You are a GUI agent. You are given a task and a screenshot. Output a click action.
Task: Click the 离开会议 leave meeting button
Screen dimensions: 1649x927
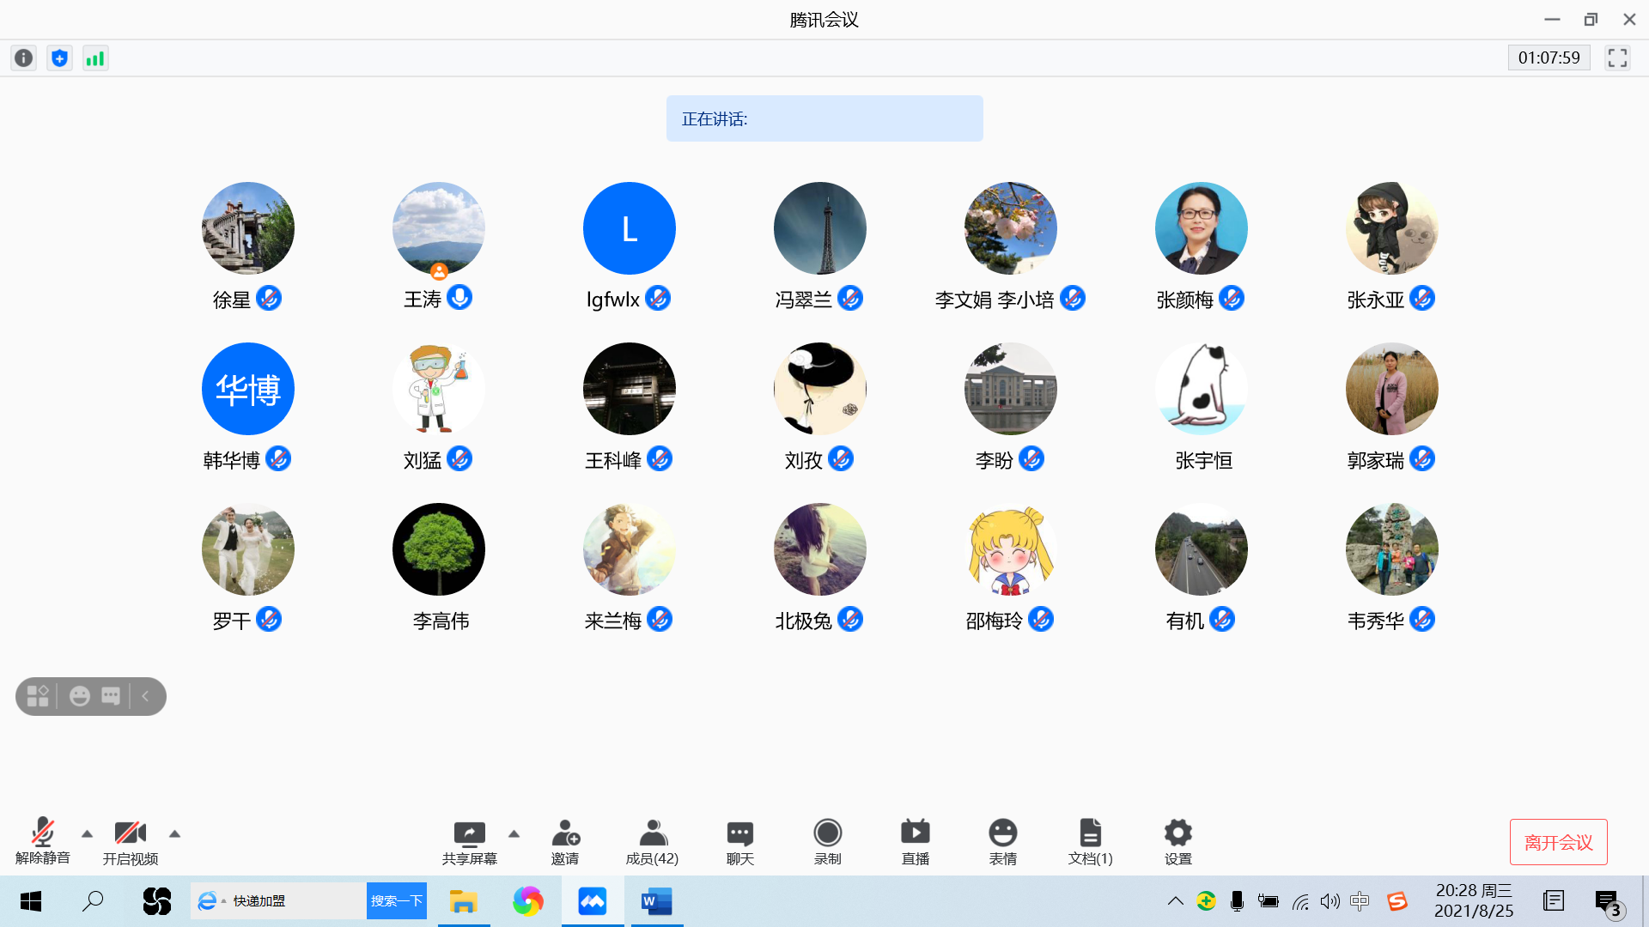pos(1558,842)
